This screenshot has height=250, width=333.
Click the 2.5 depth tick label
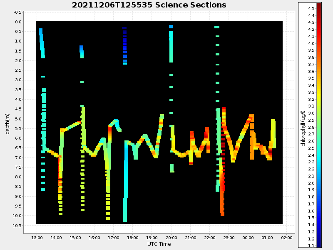click(x=18, y=70)
